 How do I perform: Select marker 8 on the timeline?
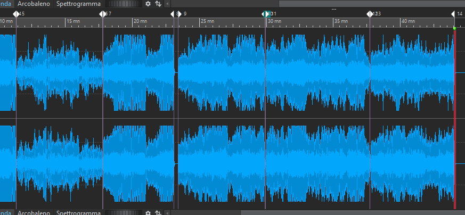(173, 14)
